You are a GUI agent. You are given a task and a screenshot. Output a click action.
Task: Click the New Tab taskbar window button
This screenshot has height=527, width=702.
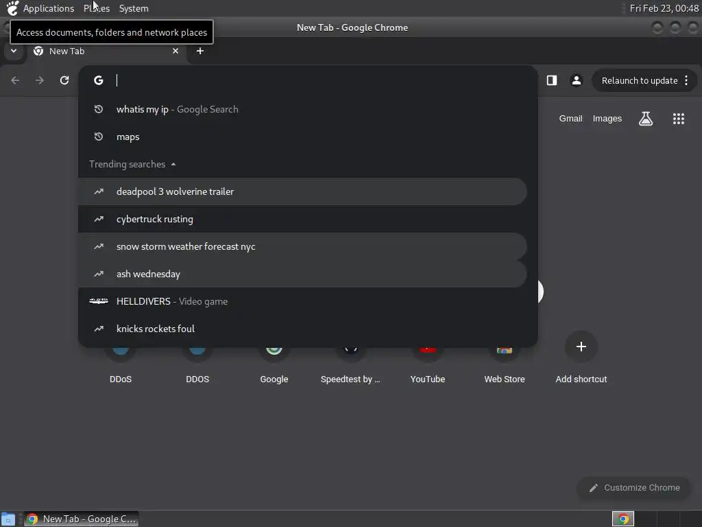82,519
